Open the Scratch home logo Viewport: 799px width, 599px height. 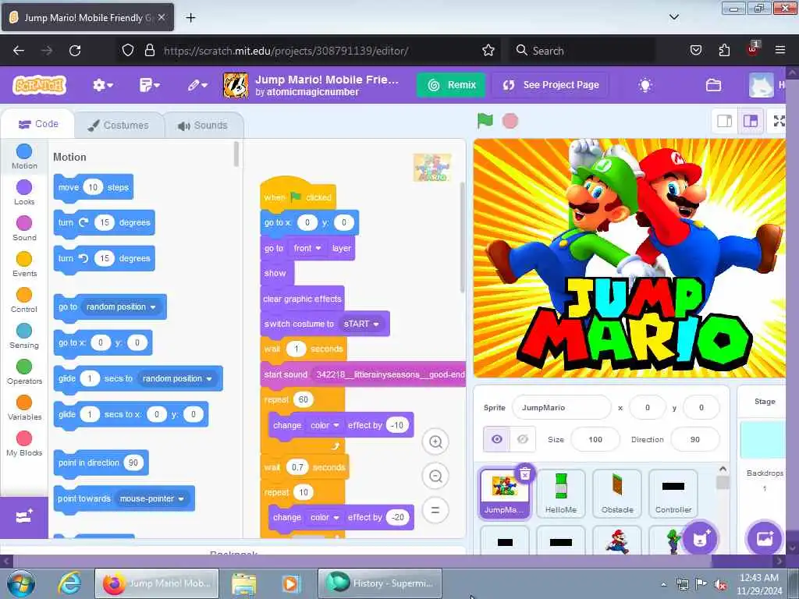tap(40, 85)
